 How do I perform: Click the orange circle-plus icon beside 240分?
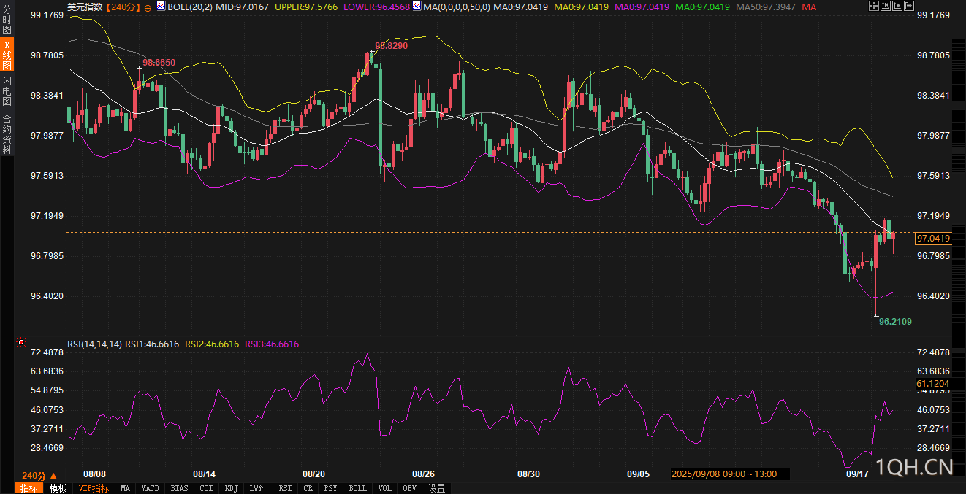tap(148, 7)
